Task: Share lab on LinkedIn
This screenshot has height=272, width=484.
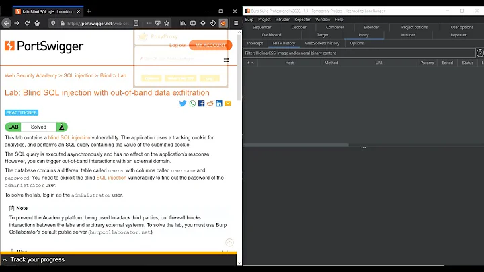Action: coord(219,104)
